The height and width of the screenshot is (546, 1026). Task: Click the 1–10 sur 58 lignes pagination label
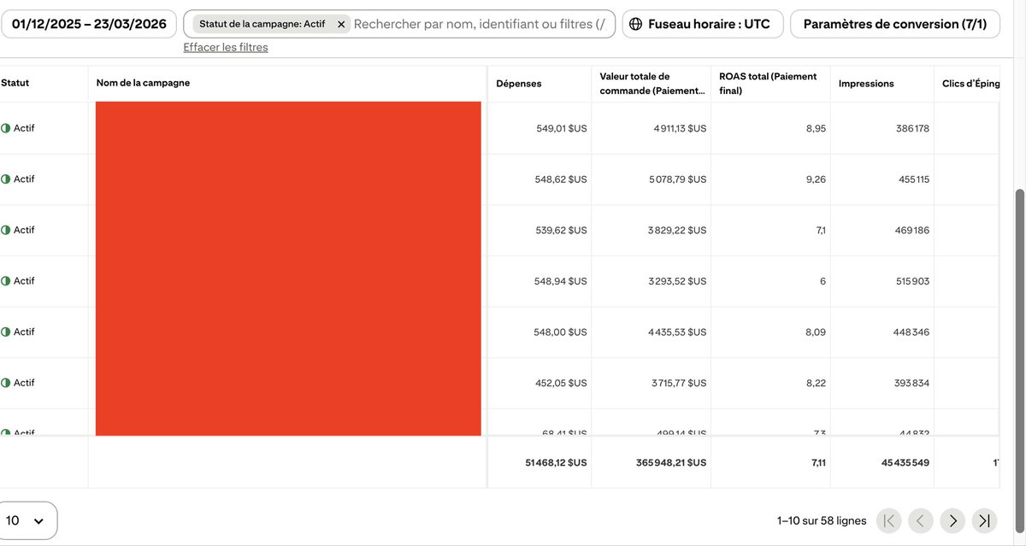point(822,520)
